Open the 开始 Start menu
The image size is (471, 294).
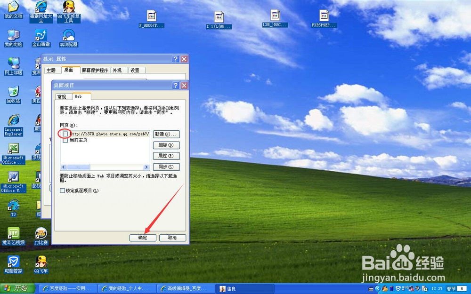click(17, 289)
